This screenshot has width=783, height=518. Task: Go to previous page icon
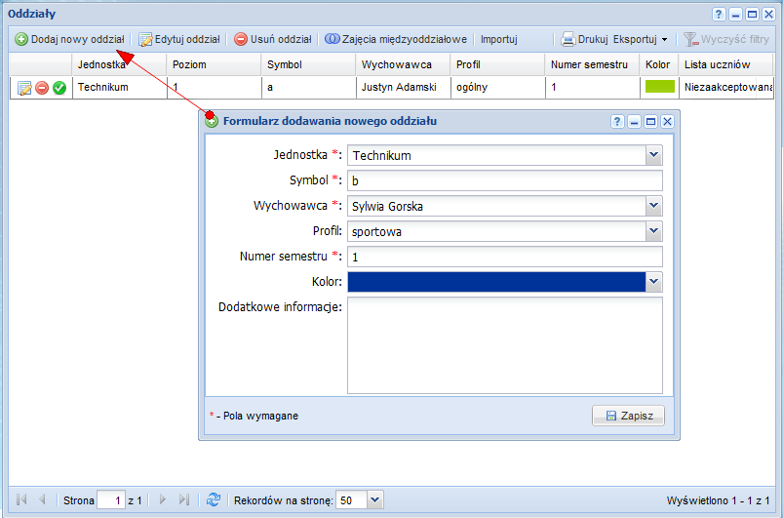click(x=42, y=499)
